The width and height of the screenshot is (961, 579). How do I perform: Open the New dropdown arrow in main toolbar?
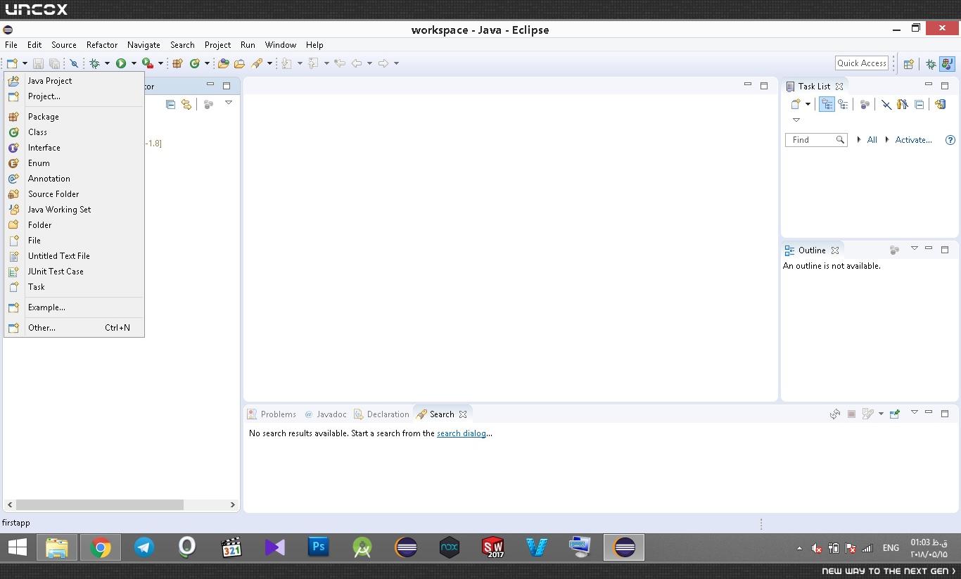(25, 63)
